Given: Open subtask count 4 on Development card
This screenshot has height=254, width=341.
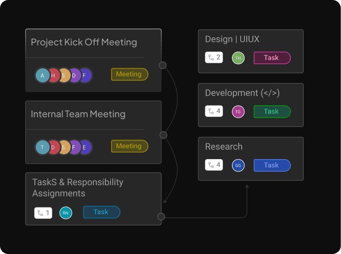Looking at the screenshot, I should tap(214, 112).
